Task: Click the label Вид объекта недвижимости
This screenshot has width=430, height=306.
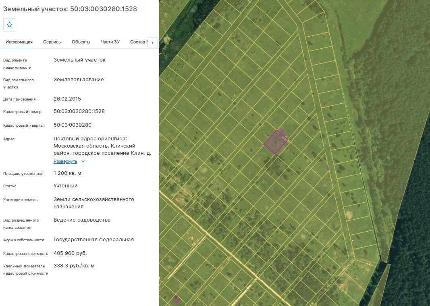Action: tap(17, 64)
